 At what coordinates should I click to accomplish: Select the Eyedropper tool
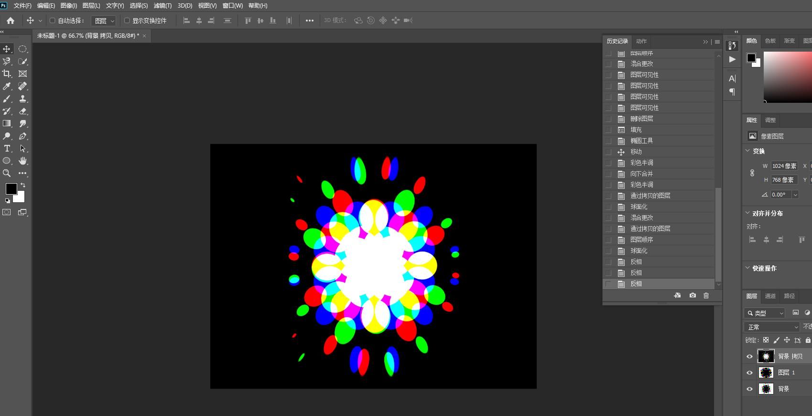coord(7,86)
